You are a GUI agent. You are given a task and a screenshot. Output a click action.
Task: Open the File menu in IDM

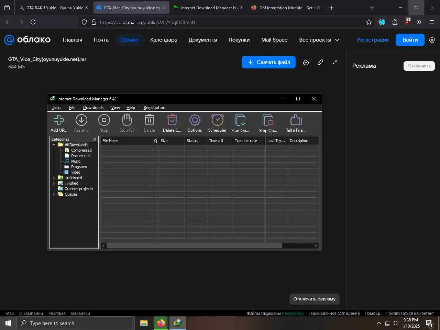point(72,108)
